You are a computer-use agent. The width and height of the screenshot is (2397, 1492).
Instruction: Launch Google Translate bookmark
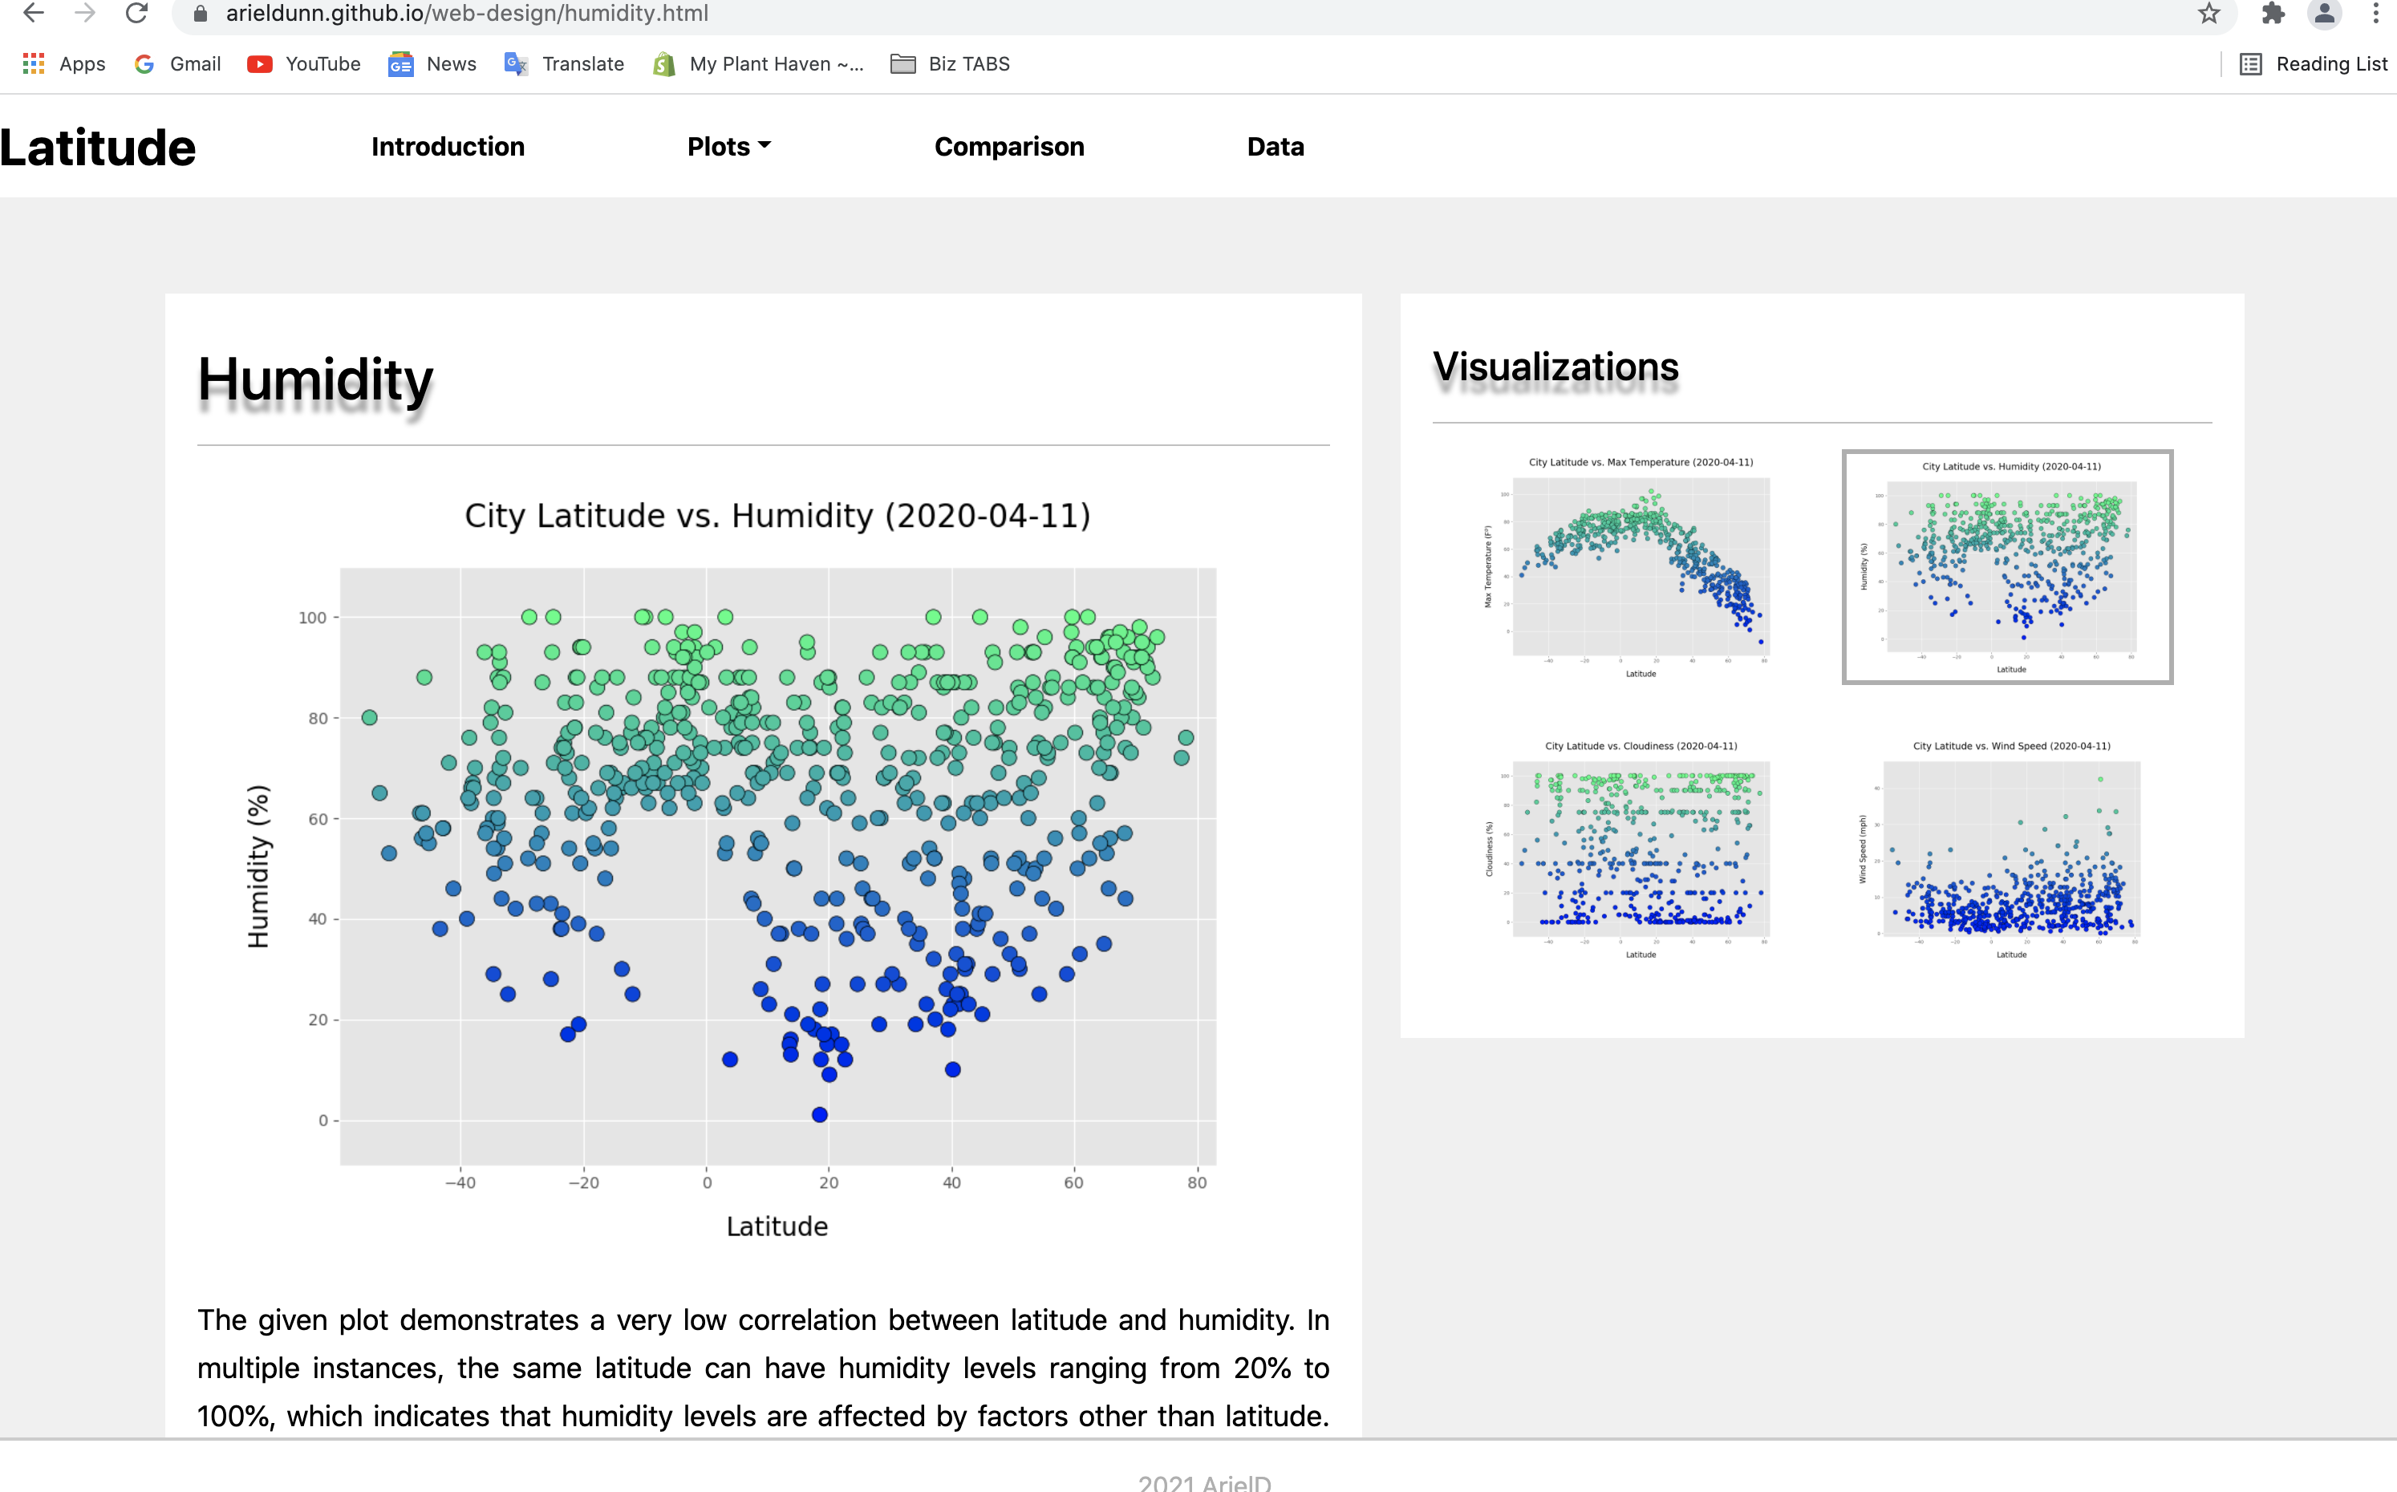(563, 63)
